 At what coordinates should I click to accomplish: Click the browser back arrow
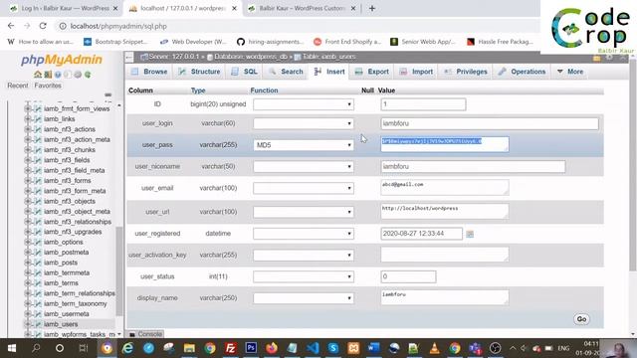point(11,26)
